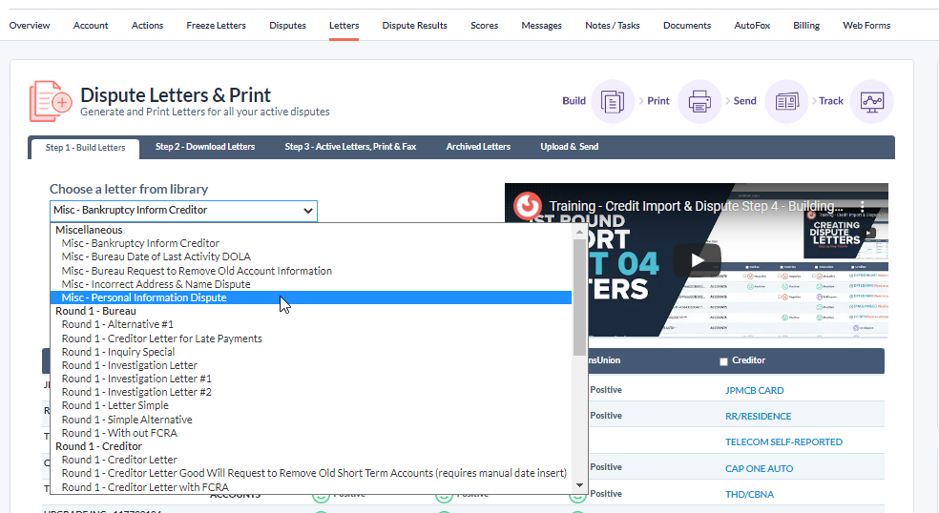939x513 pixels.
Task: Open the Dispute Results menu tab
Action: 414,26
